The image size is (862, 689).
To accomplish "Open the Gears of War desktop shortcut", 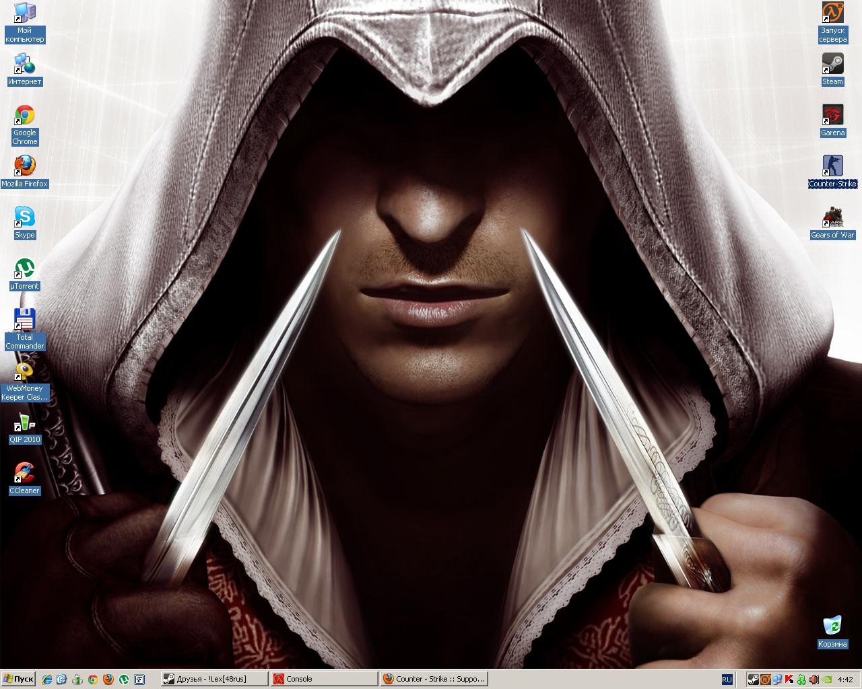I will [832, 223].
